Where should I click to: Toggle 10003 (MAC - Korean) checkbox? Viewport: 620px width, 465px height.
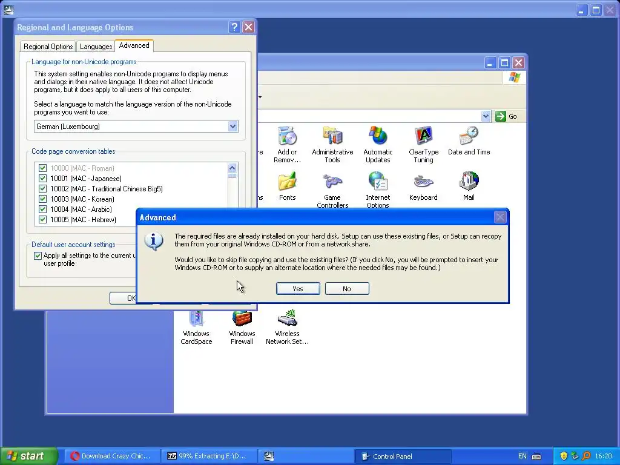43,199
